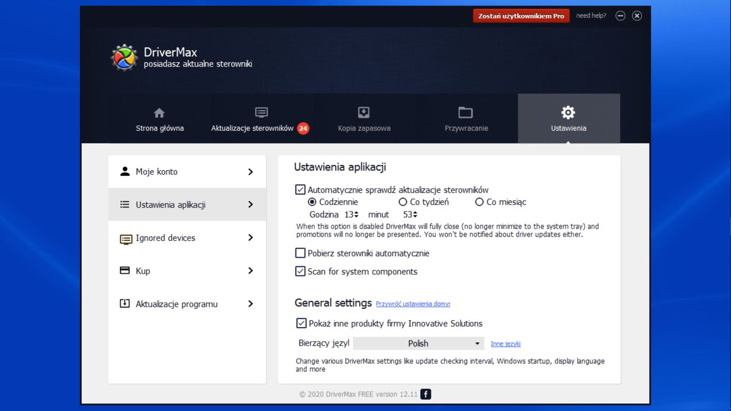Toggle Scan for system components checkbox
The width and height of the screenshot is (731, 411).
300,271
